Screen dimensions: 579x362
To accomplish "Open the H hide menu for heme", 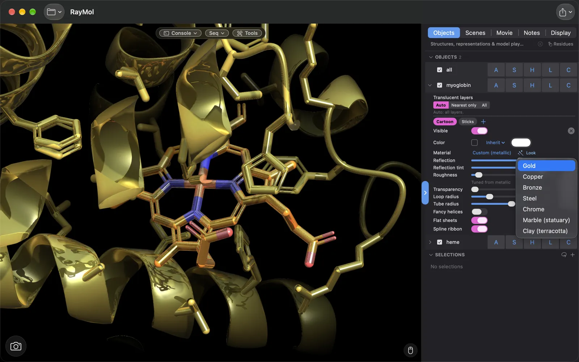I will pos(532,242).
